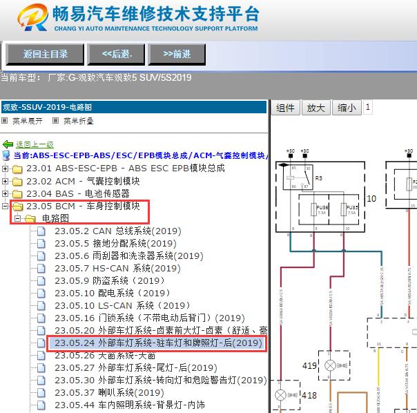The width and height of the screenshot is (417, 413).
Task: Click the 23.02 ACM folder icon
Action: point(17,182)
